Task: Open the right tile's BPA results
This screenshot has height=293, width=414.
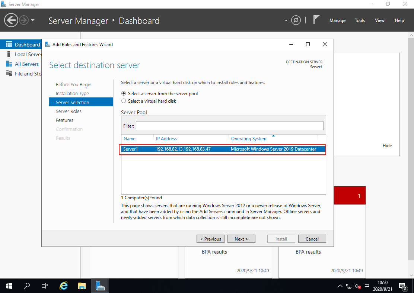Action: [308, 252]
